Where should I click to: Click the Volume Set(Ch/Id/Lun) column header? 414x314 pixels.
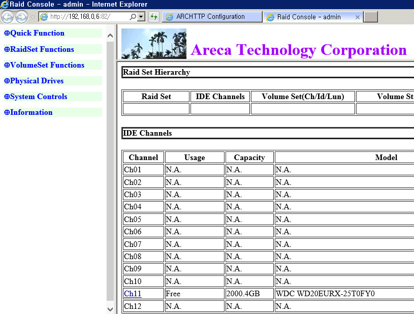[303, 97]
